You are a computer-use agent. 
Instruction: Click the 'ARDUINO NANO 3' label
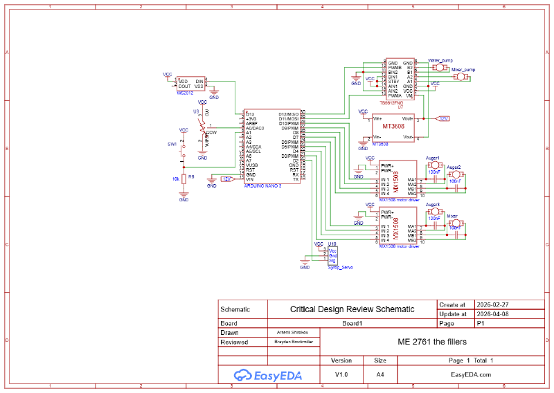263,185
